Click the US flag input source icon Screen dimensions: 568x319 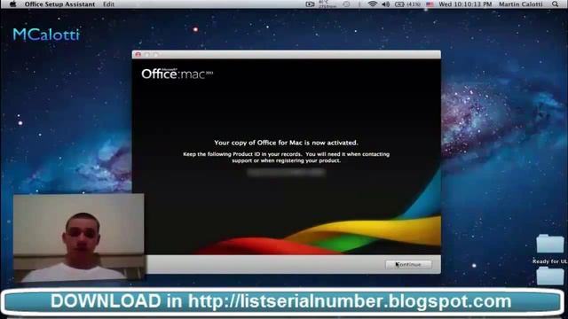pos(430,4)
